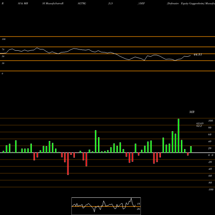215x215 pixels.
Task: Click the RSI axis label 0 on the left
Action: tap(2, 74)
